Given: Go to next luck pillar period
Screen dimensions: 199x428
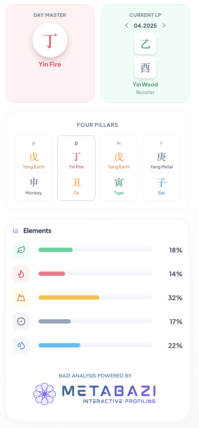Looking at the screenshot, I should click(x=164, y=25).
